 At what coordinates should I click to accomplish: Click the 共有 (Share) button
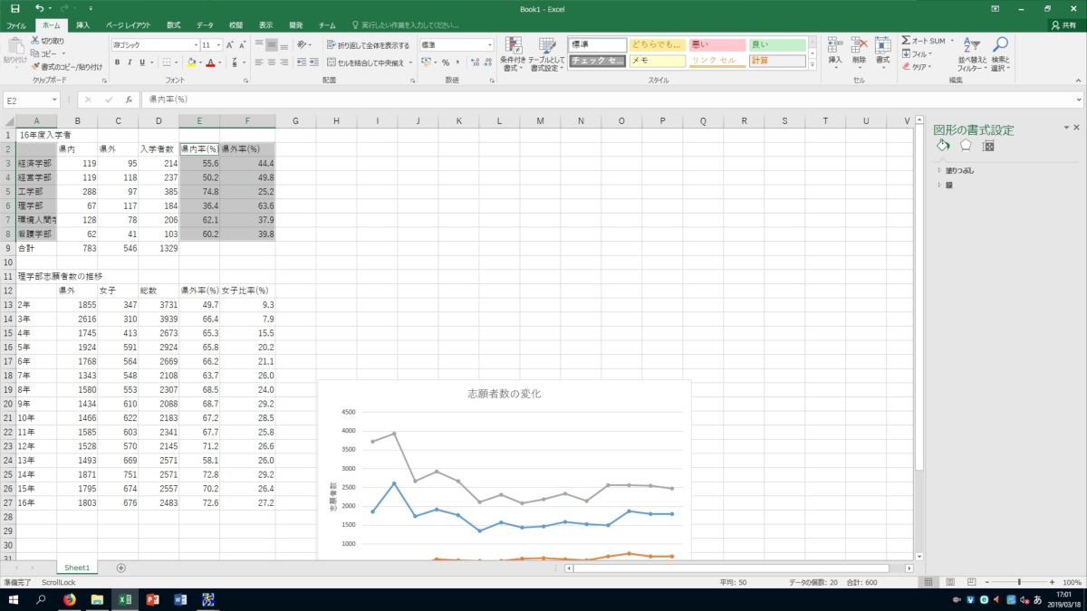click(1065, 25)
